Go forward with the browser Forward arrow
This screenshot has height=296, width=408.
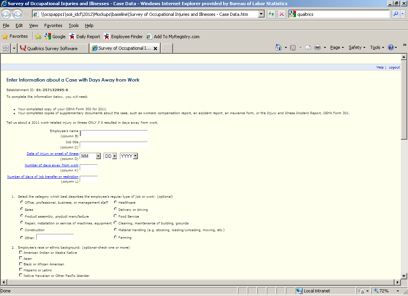17,14
